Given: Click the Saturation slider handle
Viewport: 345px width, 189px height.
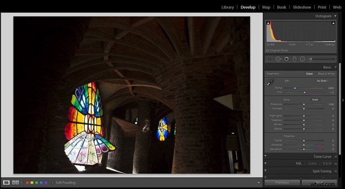Looking at the screenshot, I should pyautogui.click(x=304, y=150).
